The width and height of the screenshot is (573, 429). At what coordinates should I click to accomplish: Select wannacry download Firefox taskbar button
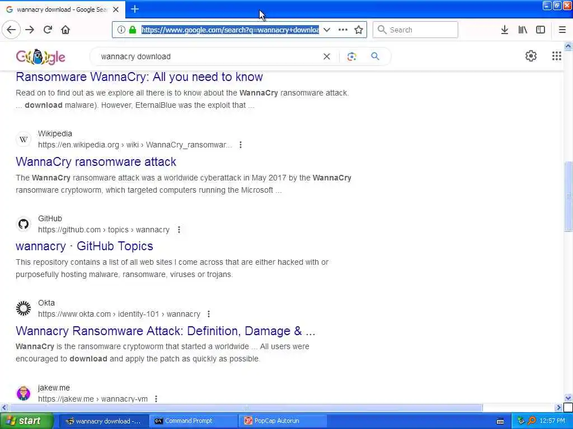104,421
